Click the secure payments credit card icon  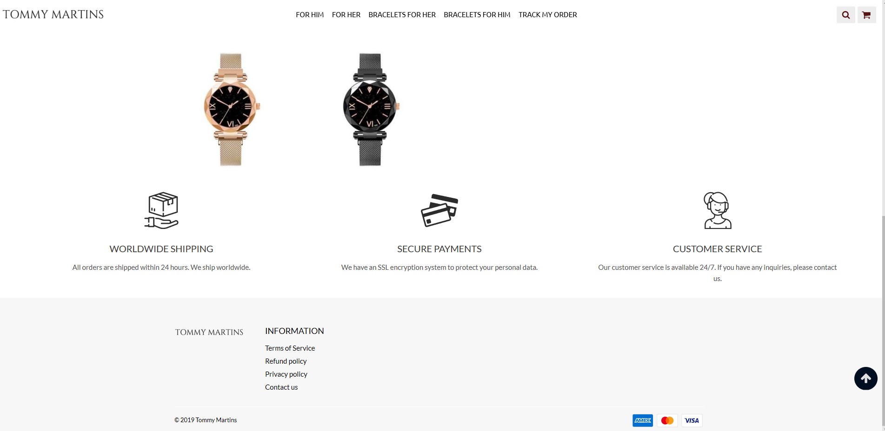(x=439, y=210)
